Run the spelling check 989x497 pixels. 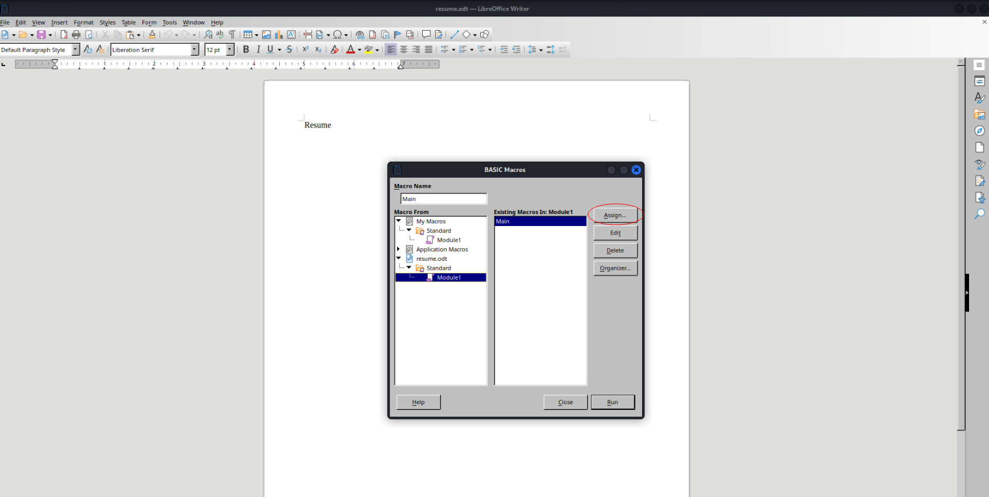pyautogui.click(x=220, y=35)
